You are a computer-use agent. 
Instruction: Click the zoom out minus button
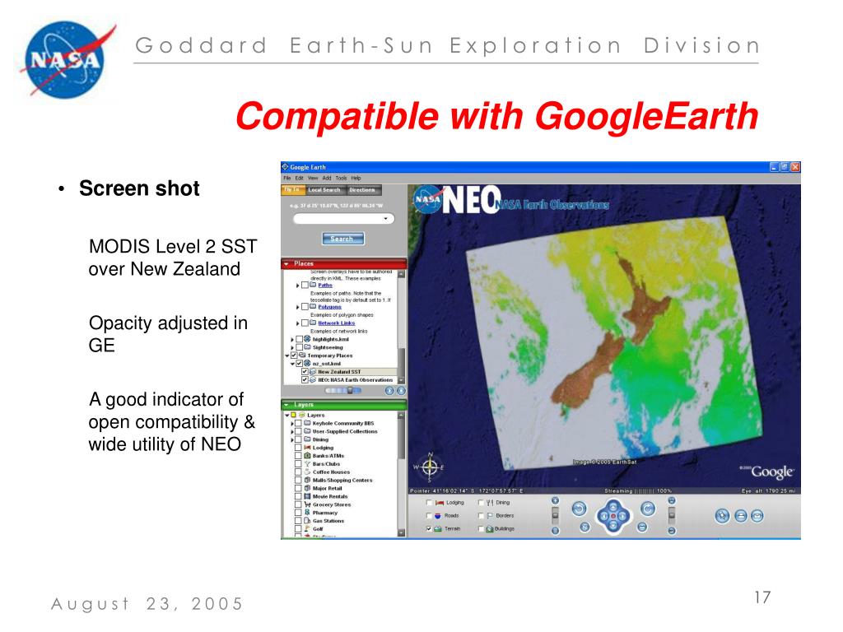[x=556, y=531]
